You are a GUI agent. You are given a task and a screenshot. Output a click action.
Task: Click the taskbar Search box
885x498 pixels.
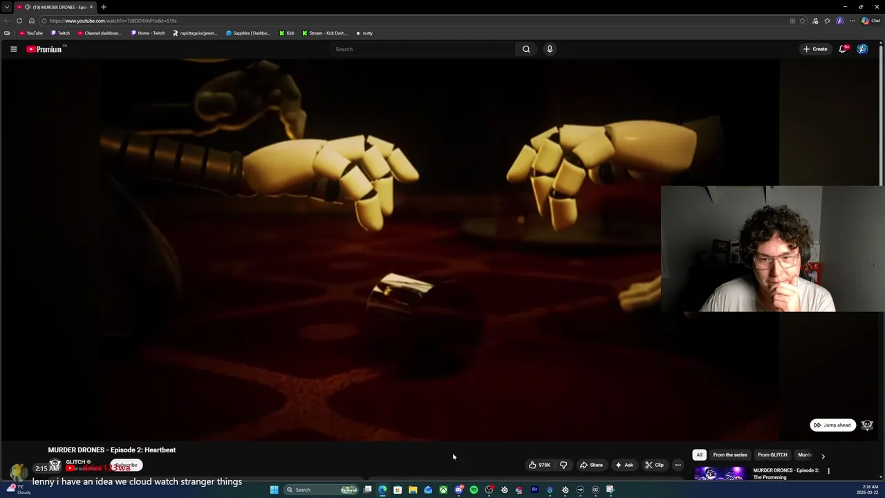click(322, 490)
